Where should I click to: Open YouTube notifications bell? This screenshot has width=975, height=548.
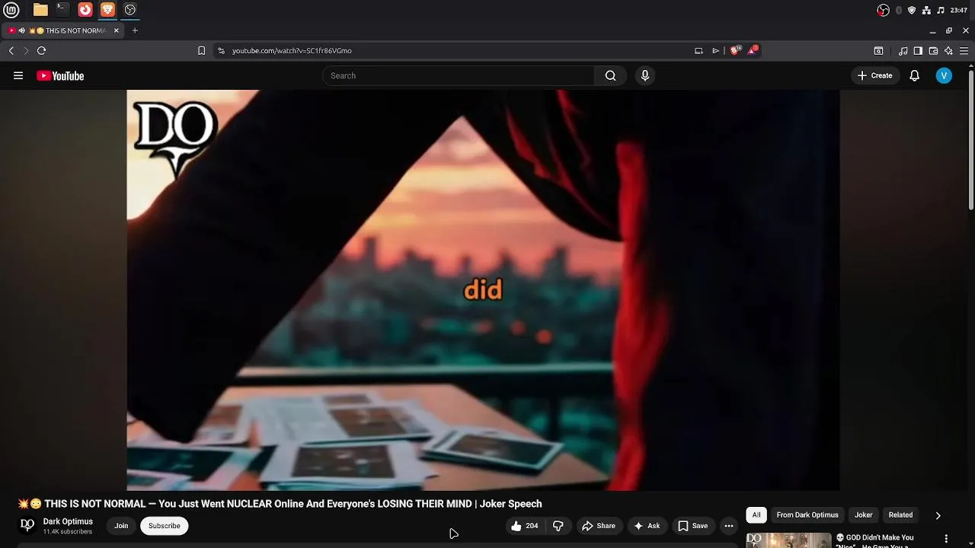(x=914, y=75)
